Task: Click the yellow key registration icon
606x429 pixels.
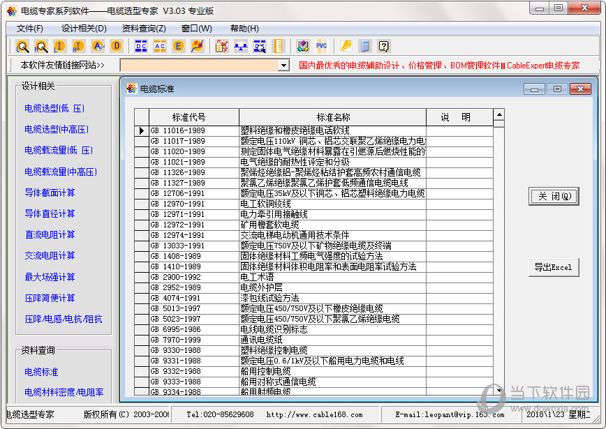Action: point(346,46)
